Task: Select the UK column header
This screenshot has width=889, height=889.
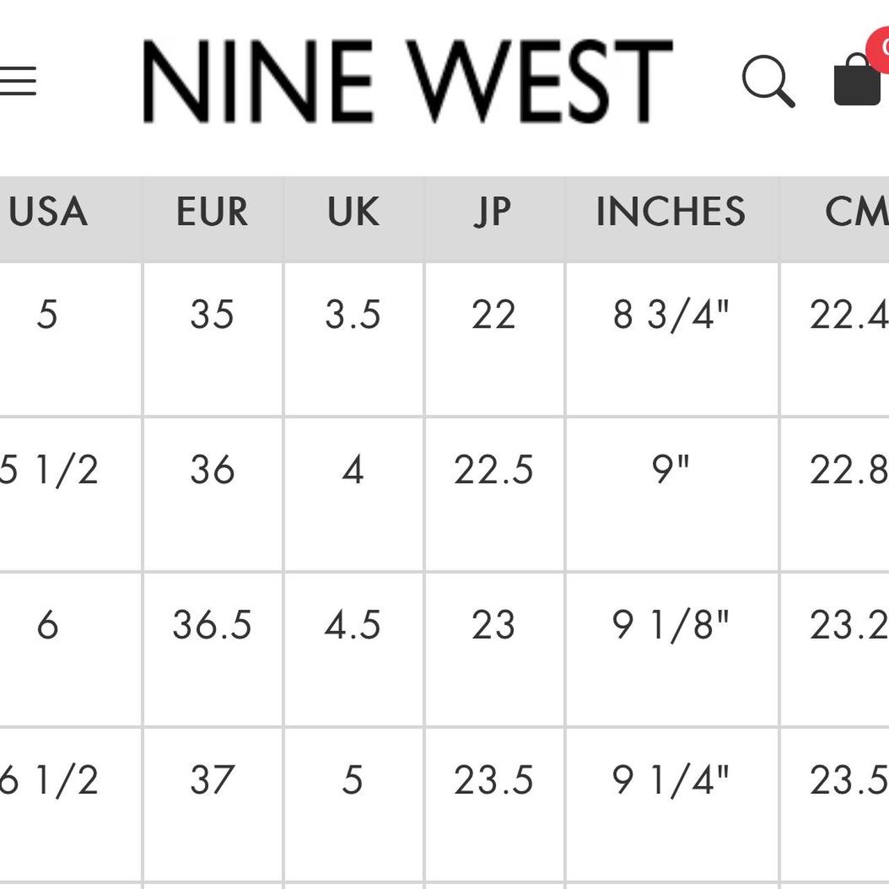Action: pyautogui.click(x=353, y=212)
